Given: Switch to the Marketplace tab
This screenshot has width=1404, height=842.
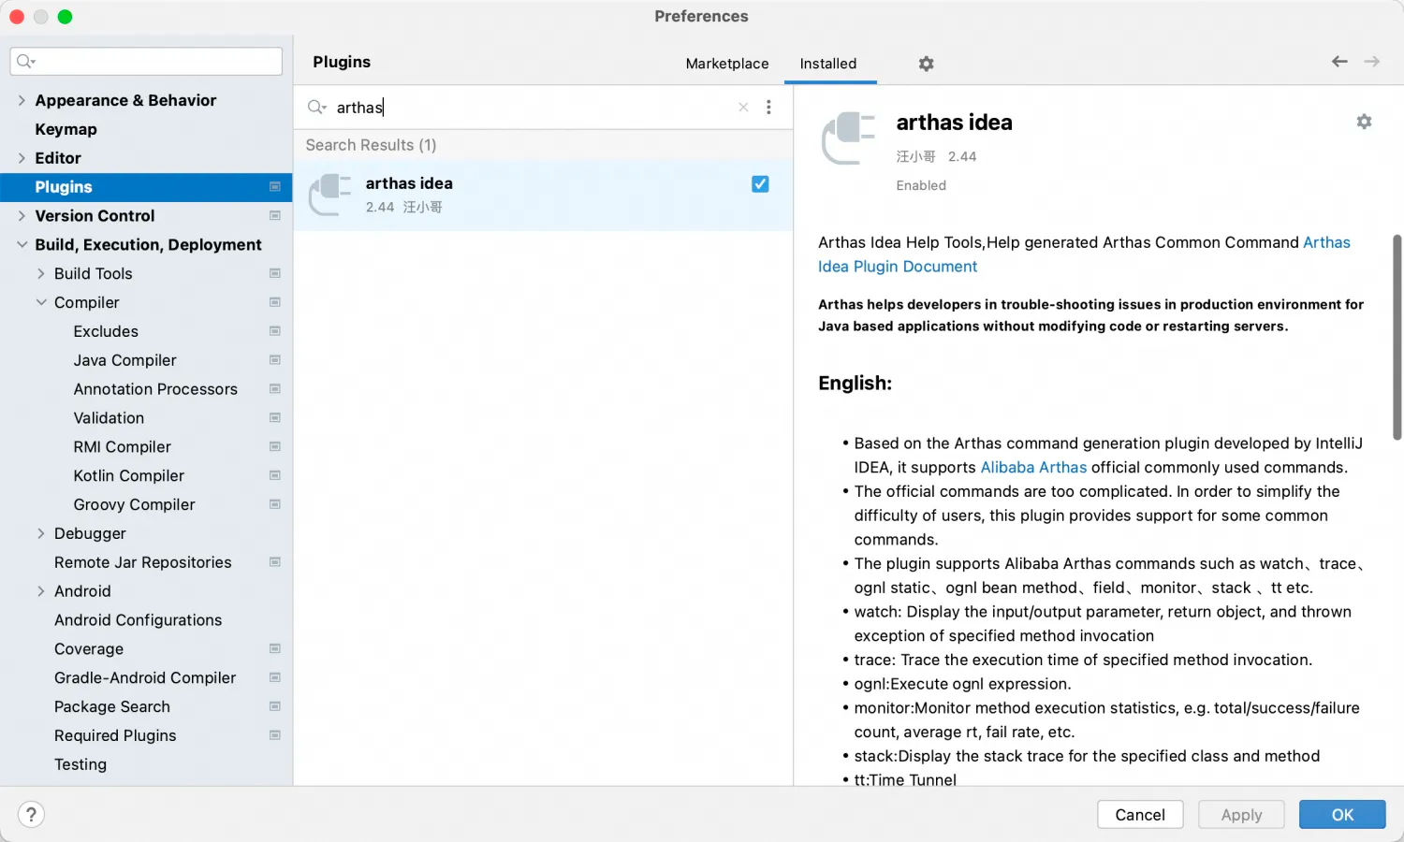Looking at the screenshot, I should coord(727,64).
